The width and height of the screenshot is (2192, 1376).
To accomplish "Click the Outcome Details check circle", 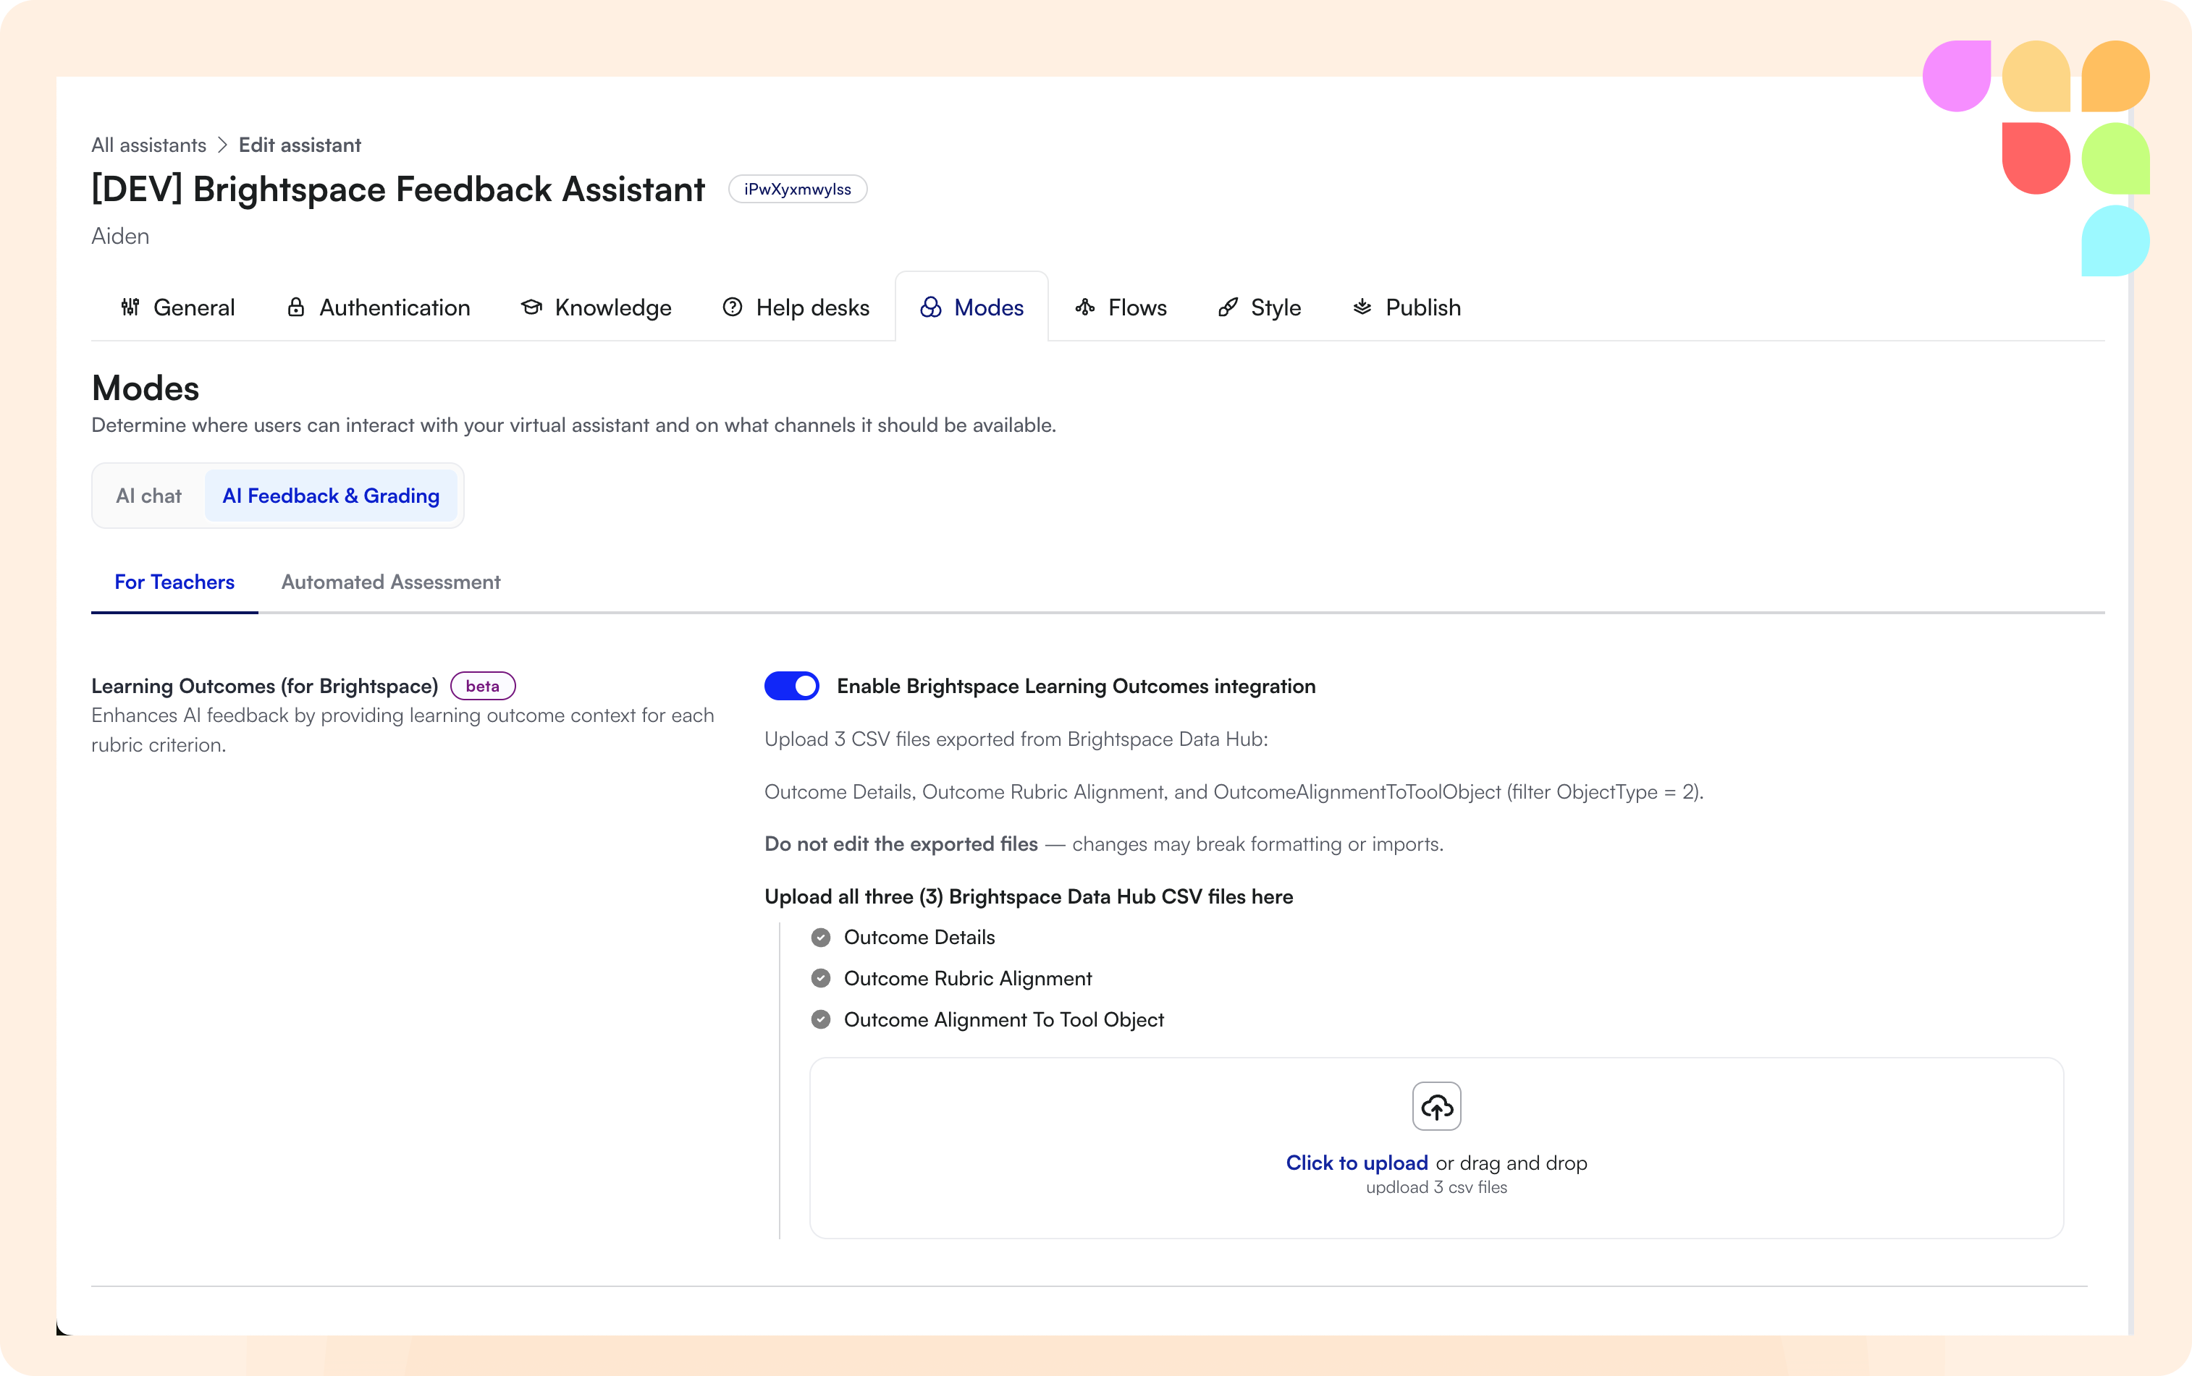I will pyautogui.click(x=821, y=938).
